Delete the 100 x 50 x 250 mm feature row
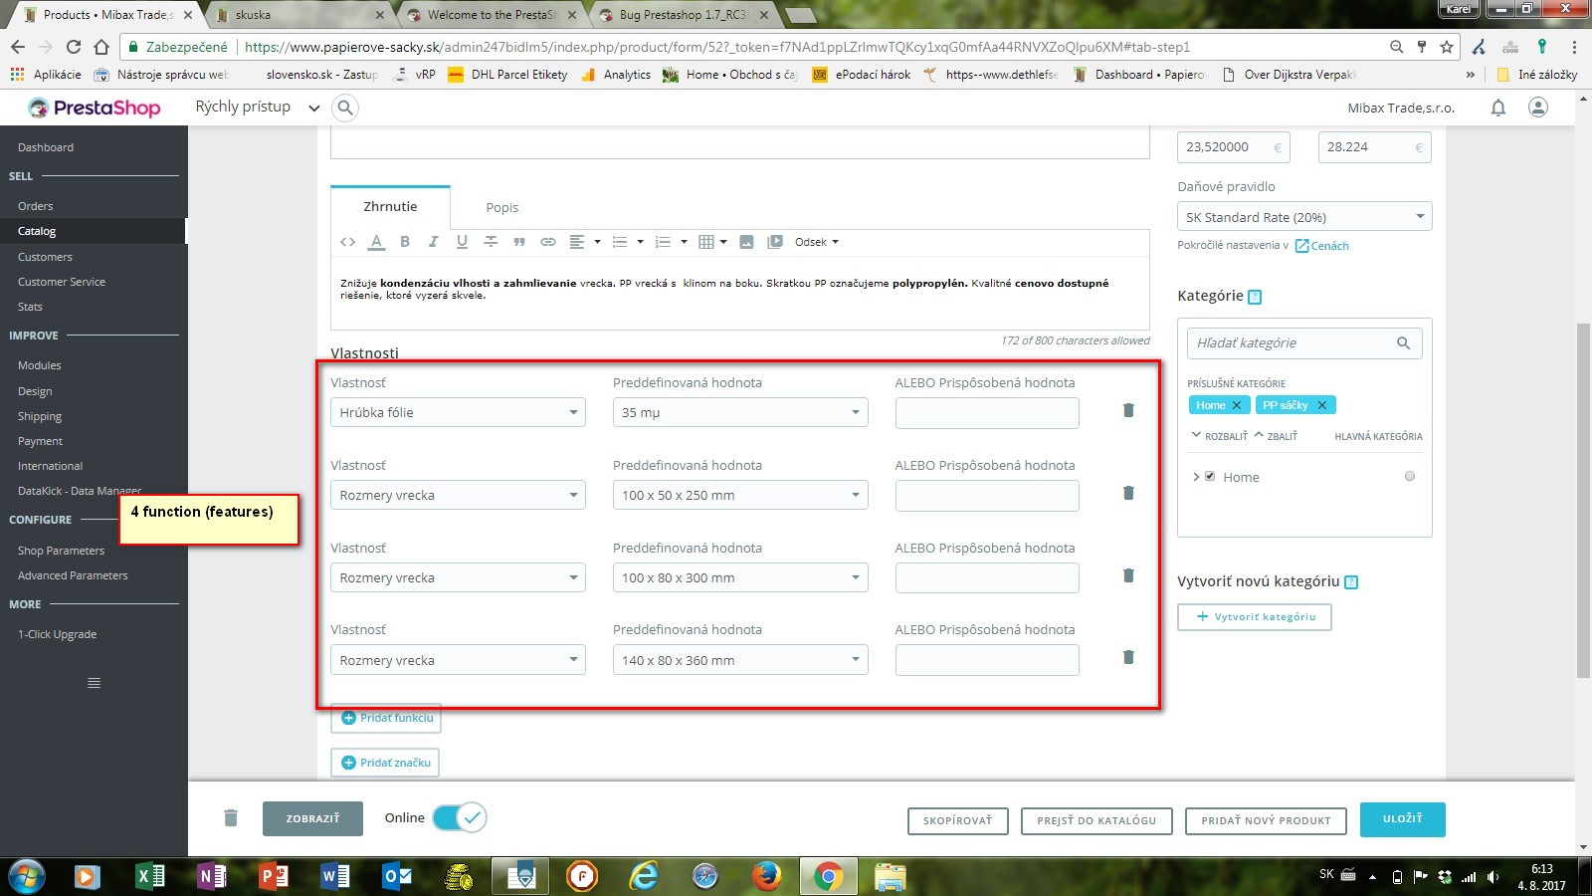 coord(1128,493)
